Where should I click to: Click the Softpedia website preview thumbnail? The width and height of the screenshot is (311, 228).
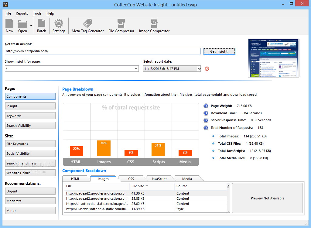pyautogui.click(x=274, y=58)
